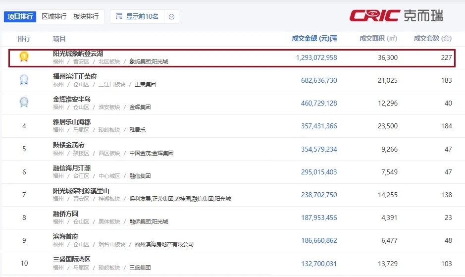Click area value 7,549
Image resolution: width=465 pixels, height=277 pixels.
coord(389,172)
